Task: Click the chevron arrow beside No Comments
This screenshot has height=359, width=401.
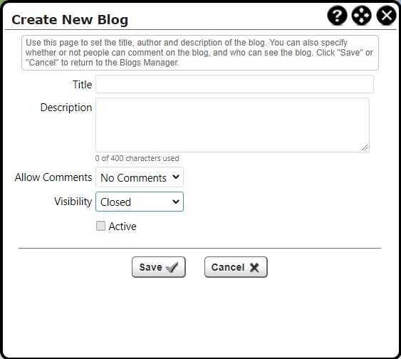Action: pyautogui.click(x=176, y=177)
